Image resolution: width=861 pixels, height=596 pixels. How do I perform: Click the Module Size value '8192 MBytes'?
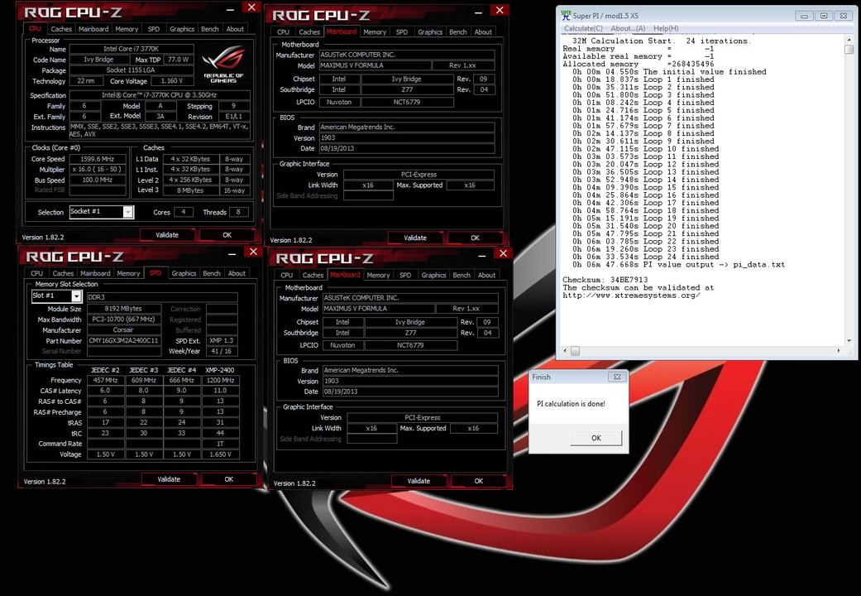pyautogui.click(x=123, y=309)
